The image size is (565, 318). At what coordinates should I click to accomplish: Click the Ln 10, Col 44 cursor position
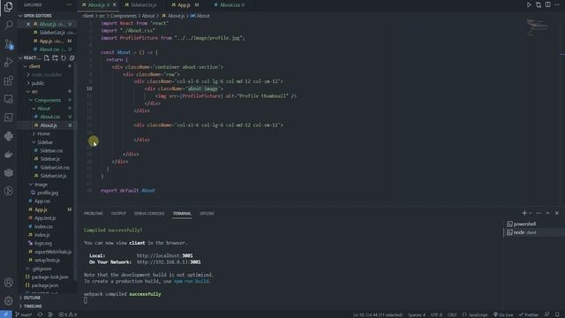[378, 314]
